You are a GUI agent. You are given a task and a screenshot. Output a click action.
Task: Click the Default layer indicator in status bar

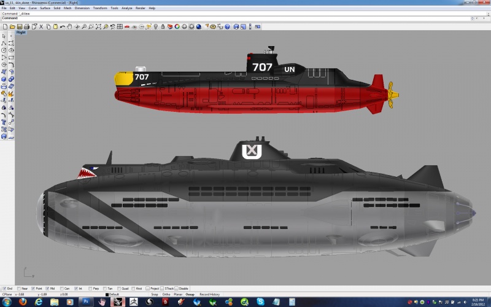(112, 295)
